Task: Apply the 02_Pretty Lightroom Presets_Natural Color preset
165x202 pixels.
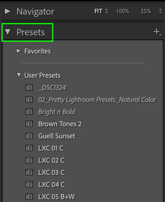Action: coord(97,99)
